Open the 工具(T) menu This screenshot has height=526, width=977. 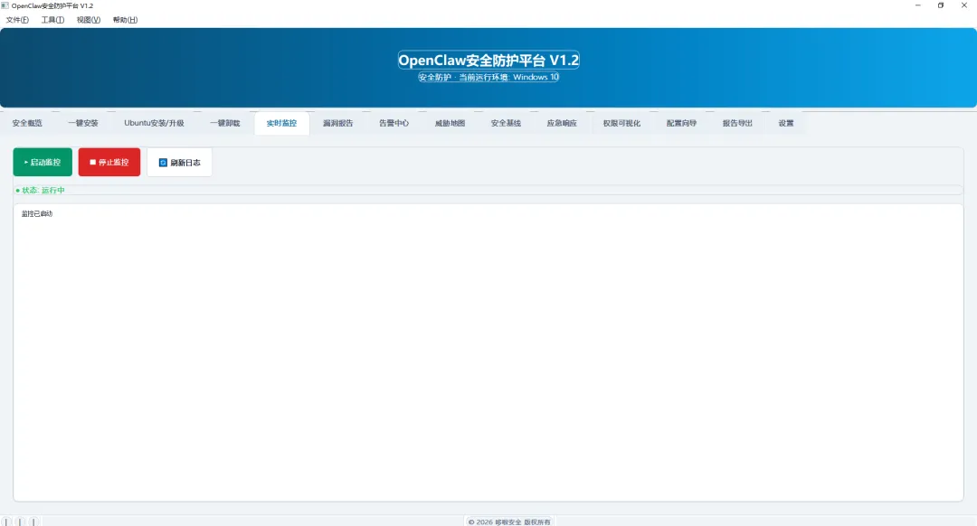pyautogui.click(x=53, y=20)
